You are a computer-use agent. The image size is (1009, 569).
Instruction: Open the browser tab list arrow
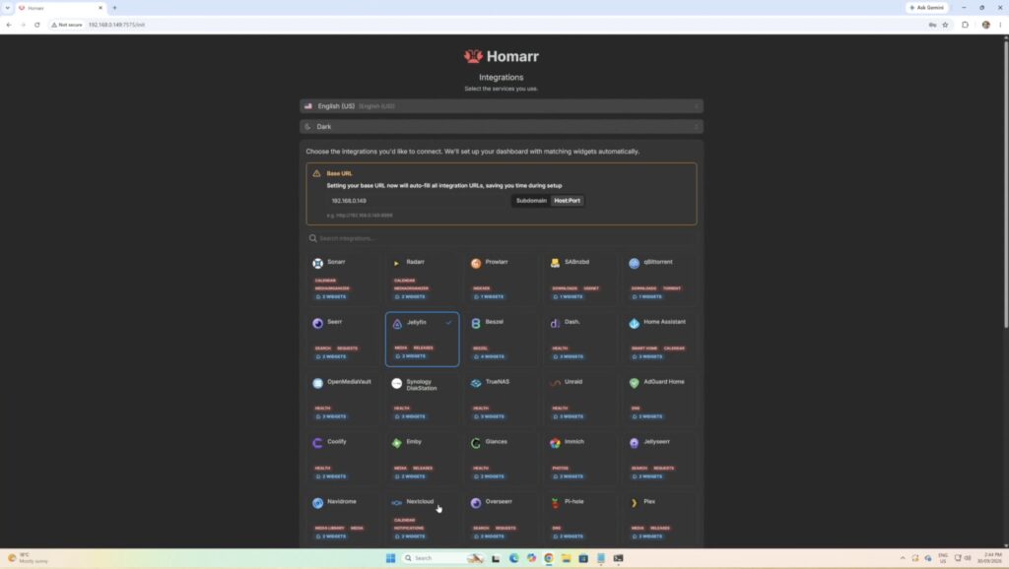(x=7, y=8)
